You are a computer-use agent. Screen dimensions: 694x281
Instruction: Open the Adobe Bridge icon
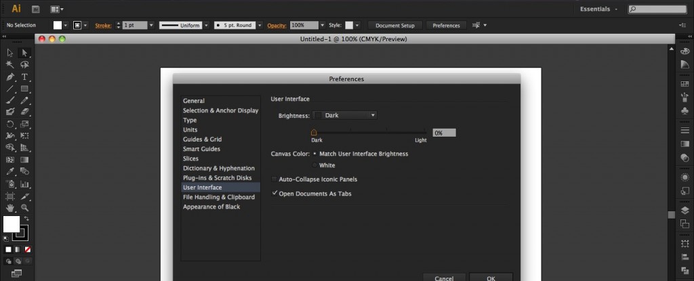click(x=35, y=9)
